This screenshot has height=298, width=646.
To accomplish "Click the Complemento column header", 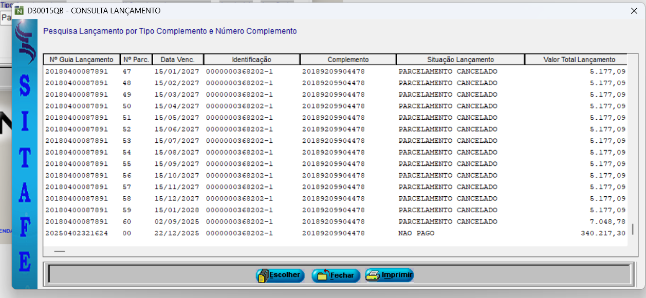I will pyautogui.click(x=348, y=60).
